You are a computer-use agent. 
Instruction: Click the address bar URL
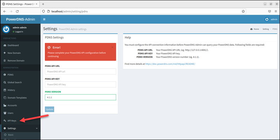coord(69,12)
